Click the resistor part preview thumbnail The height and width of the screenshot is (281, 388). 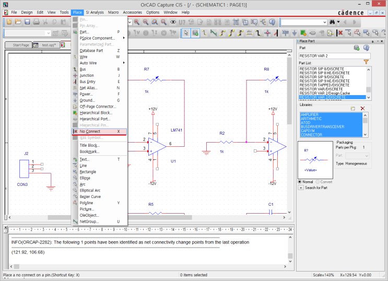pos(315,160)
